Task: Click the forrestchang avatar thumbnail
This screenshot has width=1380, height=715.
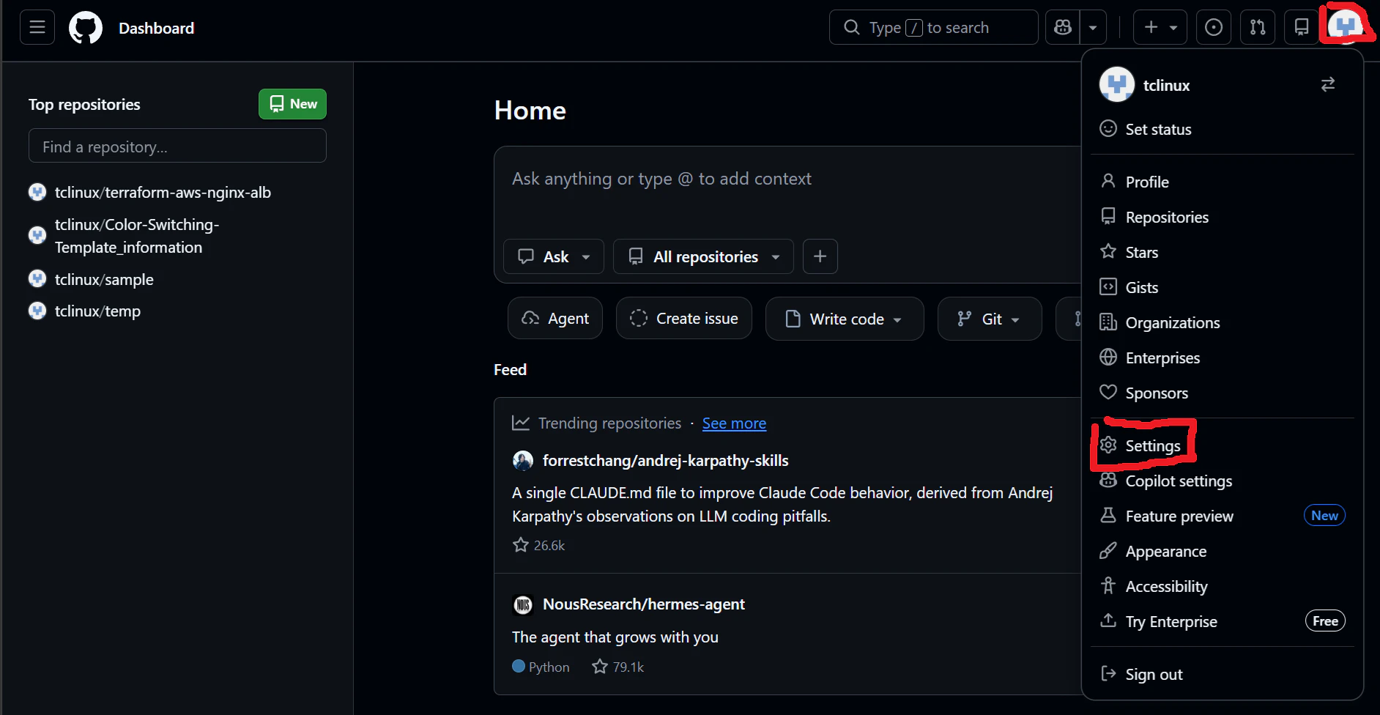Action: (523, 461)
